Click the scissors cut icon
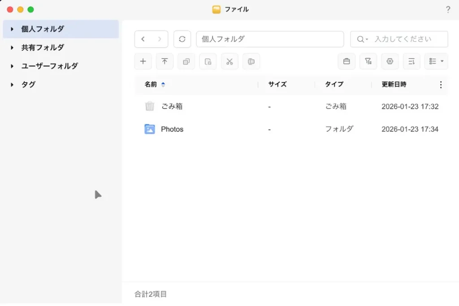The width and height of the screenshot is (459, 306). pyautogui.click(x=229, y=61)
